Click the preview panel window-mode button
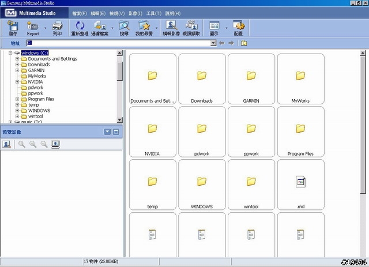The image size is (369, 267). (x=116, y=131)
